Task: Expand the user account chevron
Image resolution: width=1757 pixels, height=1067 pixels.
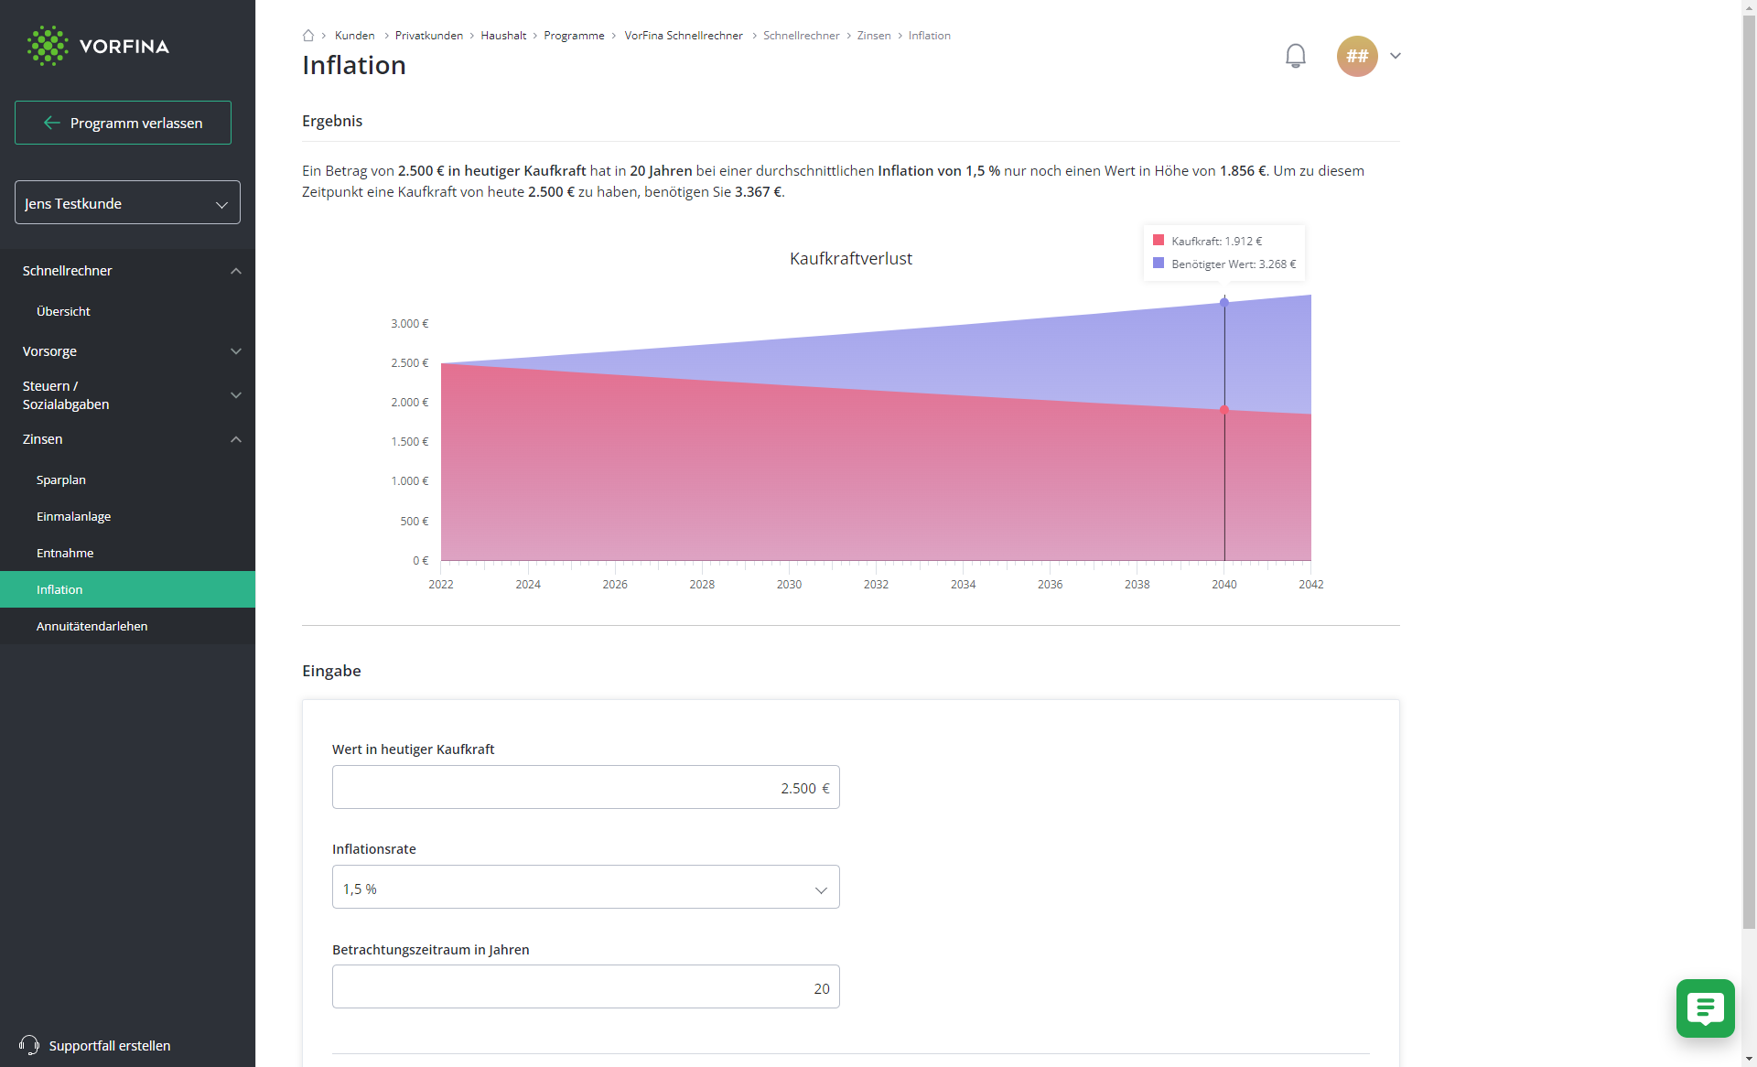Action: pyautogui.click(x=1396, y=56)
